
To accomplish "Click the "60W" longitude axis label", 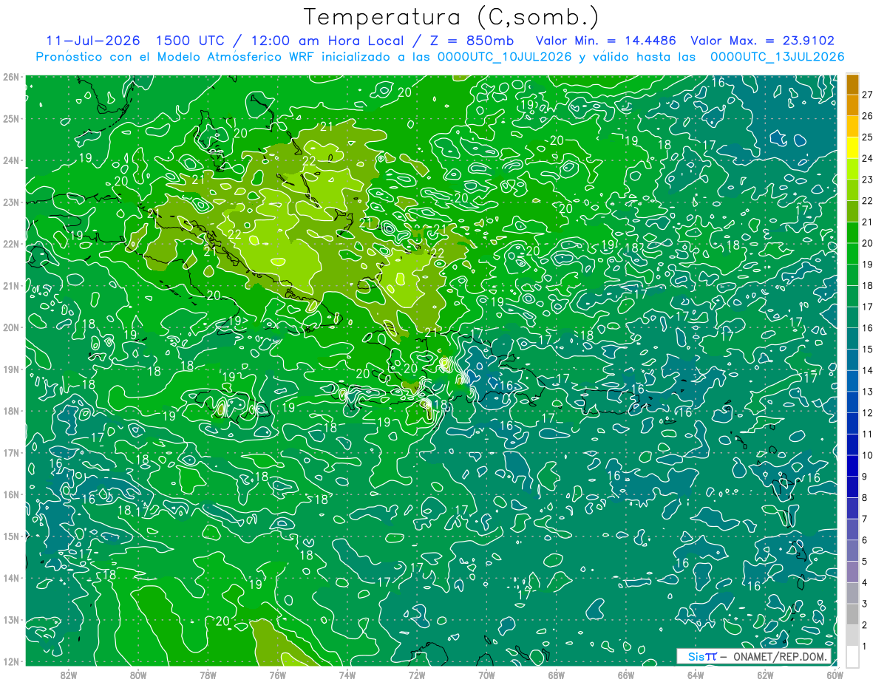I will pos(835,674).
